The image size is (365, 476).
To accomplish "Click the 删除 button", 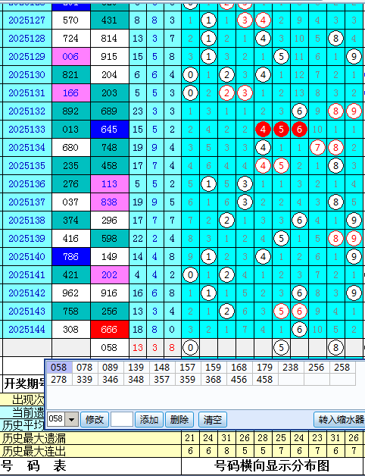I will 179,420.
